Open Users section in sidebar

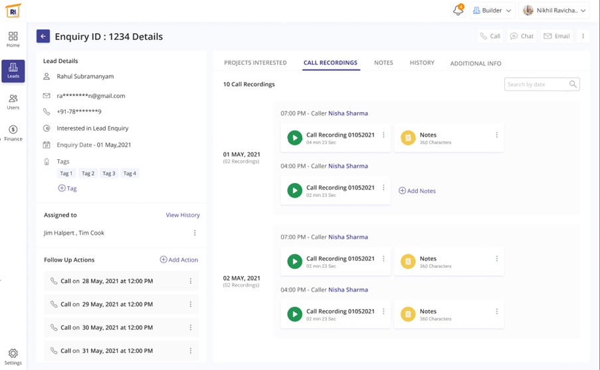point(13,101)
